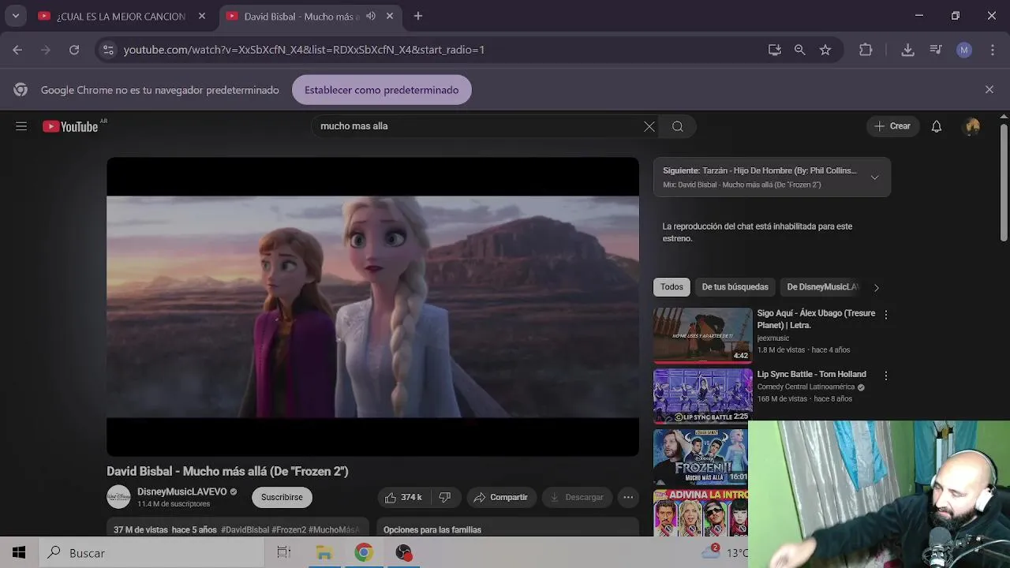The width and height of the screenshot is (1010, 568).
Task: Click the video title David Bisbal - Mucho más allá
Action: [x=227, y=472]
